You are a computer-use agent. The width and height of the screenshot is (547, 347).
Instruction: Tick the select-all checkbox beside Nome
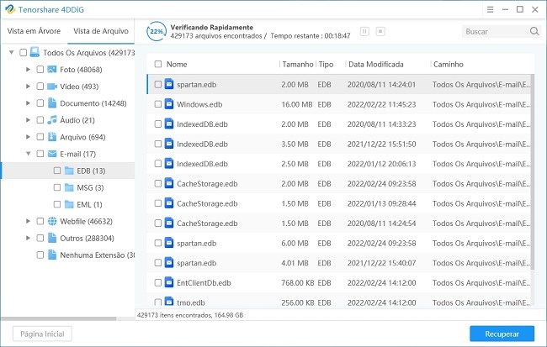(158, 64)
